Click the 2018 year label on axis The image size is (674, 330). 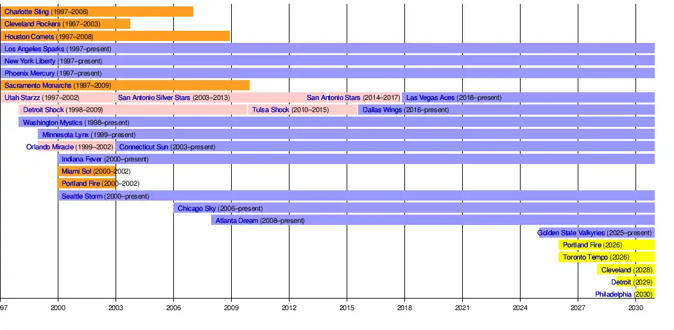[x=404, y=308]
